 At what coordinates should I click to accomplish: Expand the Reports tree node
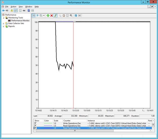tap(4, 26)
